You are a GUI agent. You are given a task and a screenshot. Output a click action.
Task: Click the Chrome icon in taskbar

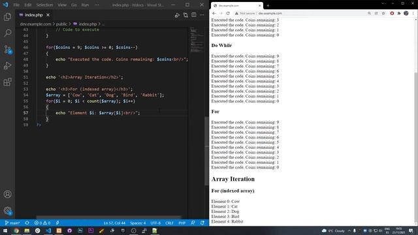(16, 230)
